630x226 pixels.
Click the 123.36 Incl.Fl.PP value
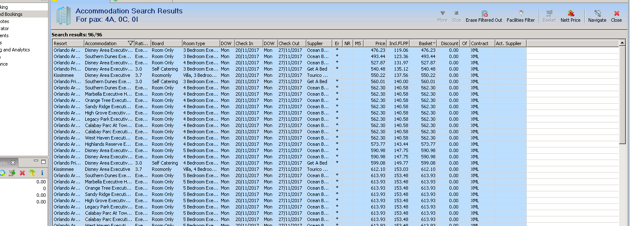pyautogui.click(x=401, y=56)
